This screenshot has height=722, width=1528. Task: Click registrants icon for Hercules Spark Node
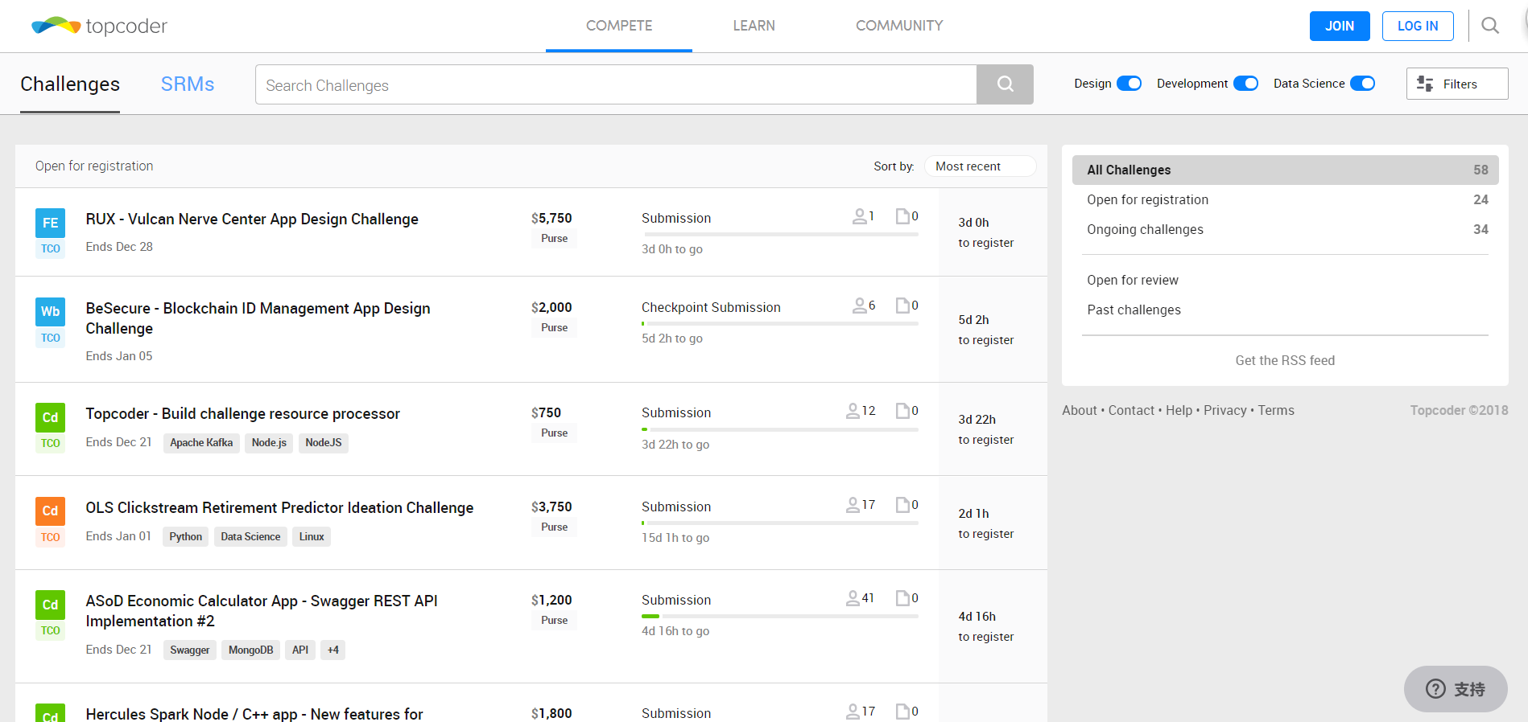click(x=853, y=712)
